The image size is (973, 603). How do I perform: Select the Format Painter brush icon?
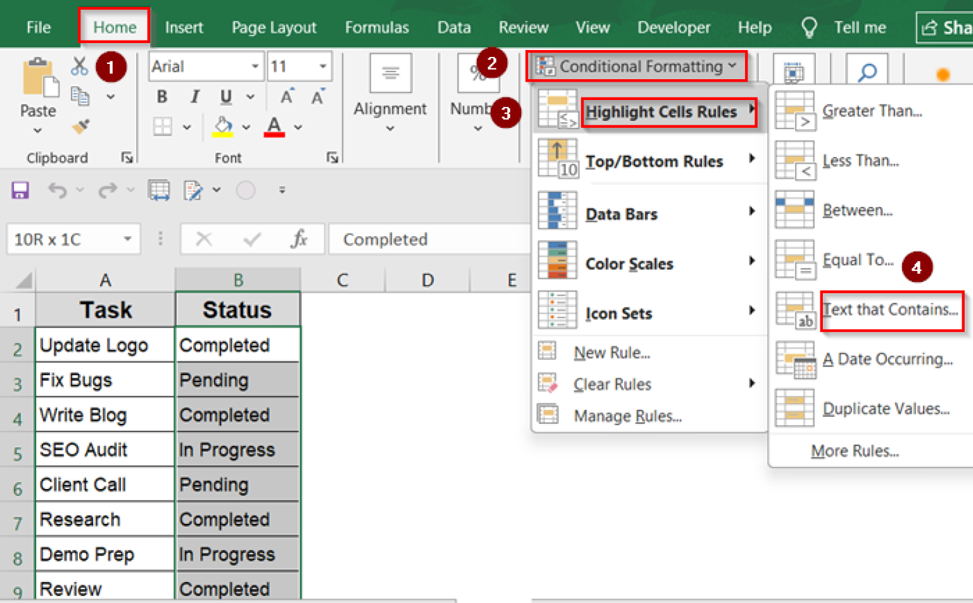coord(80,127)
